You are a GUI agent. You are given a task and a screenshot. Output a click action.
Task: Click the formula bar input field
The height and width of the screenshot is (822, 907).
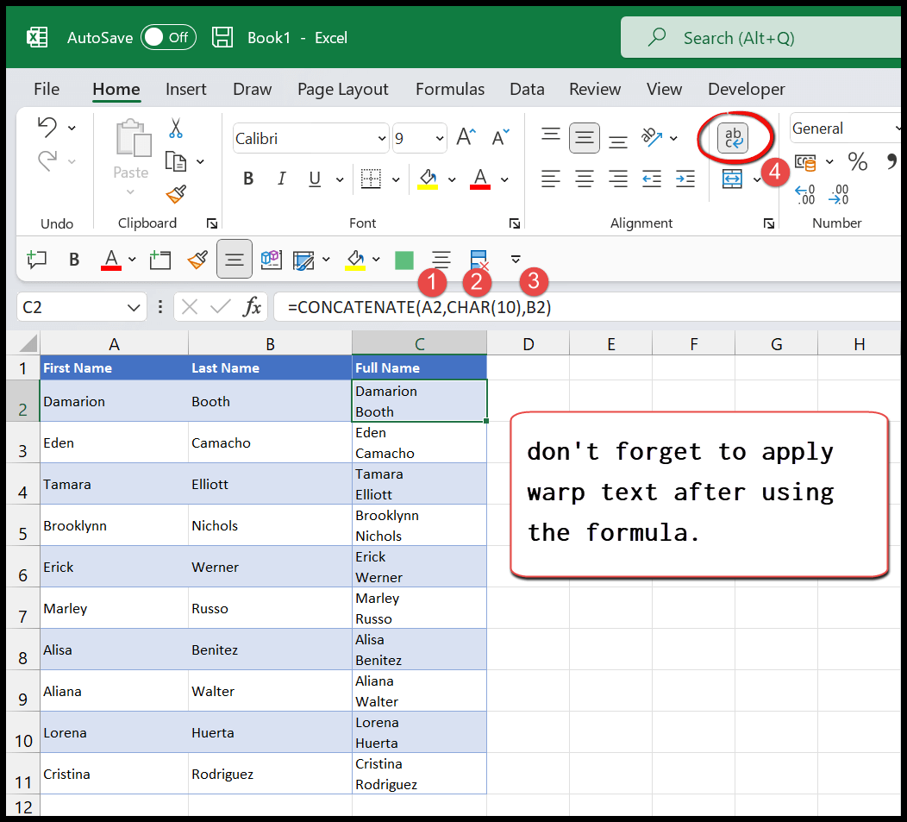pos(586,307)
